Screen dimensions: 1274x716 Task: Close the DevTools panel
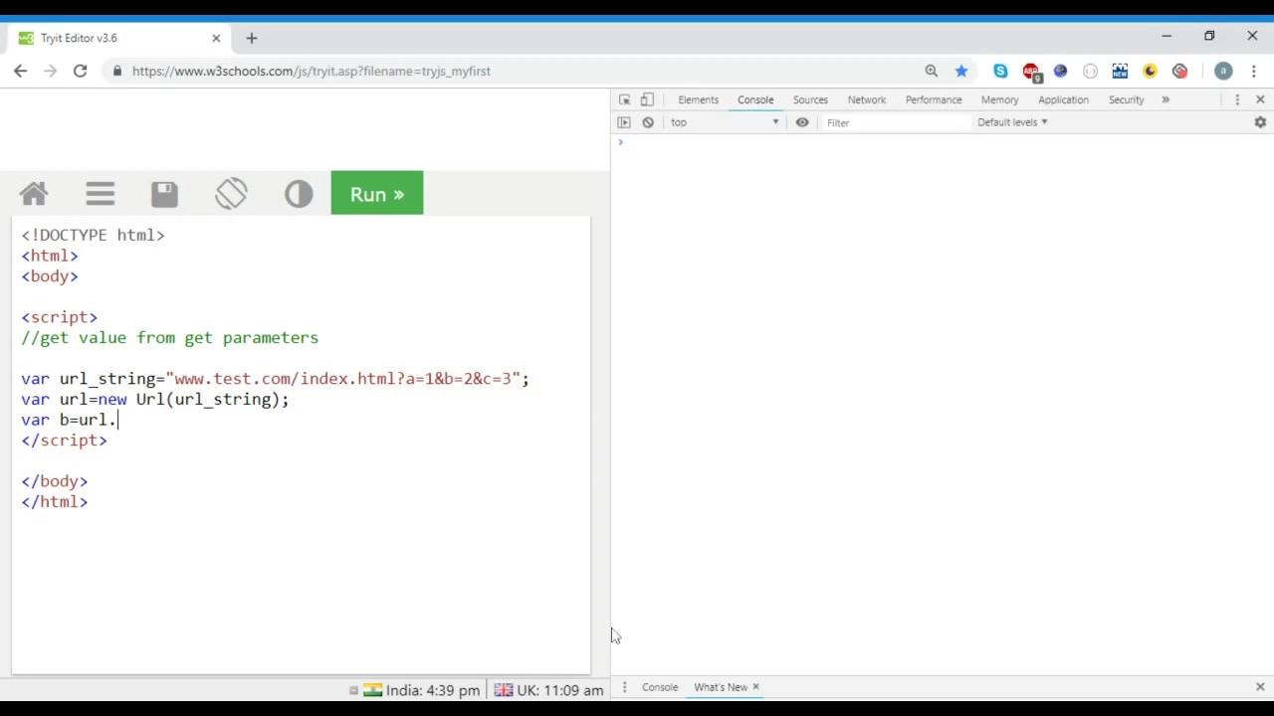click(1260, 99)
